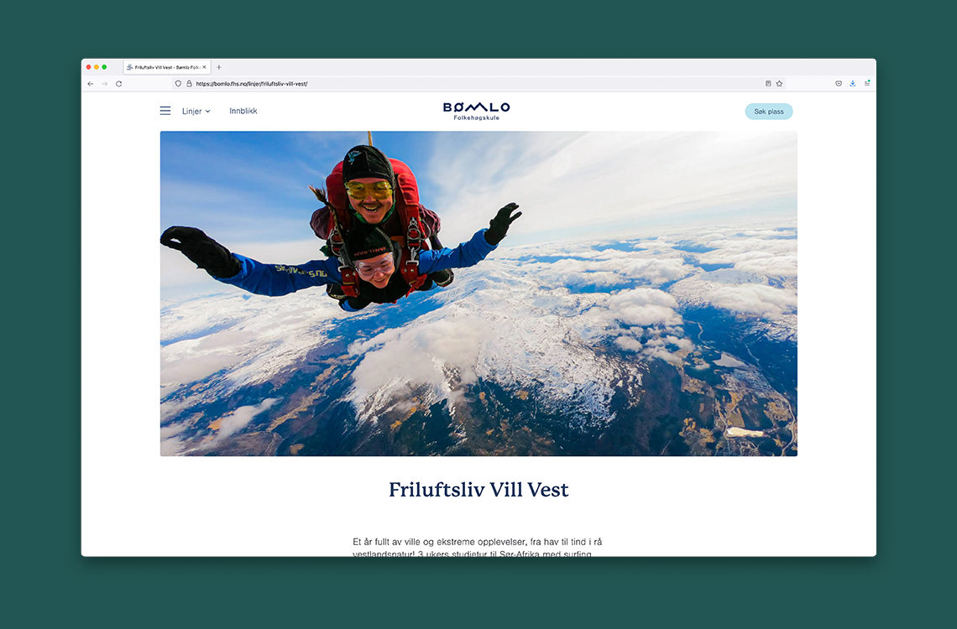Click the browser forward arrow
This screenshot has width=957, height=629.
pyautogui.click(x=104, y=84)
